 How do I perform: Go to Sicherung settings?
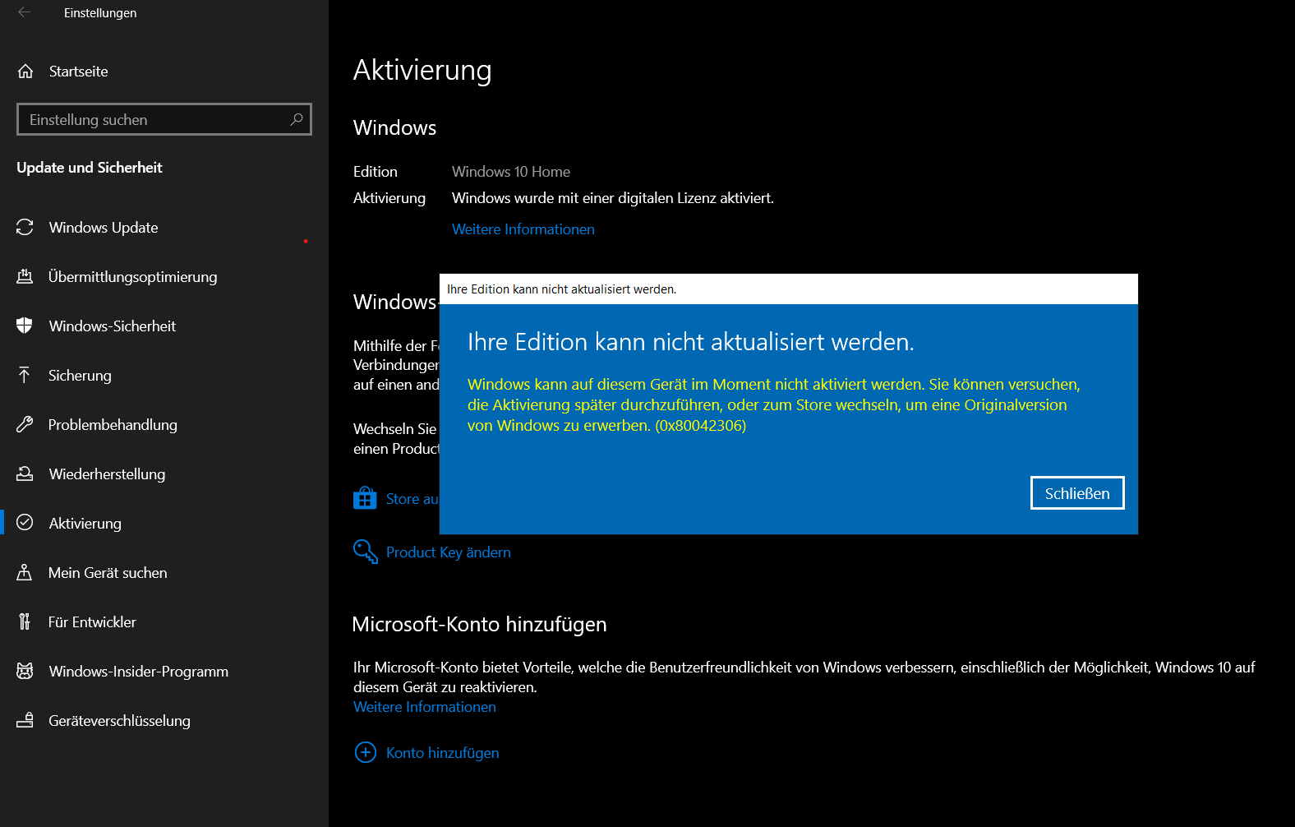pos(164,375)
